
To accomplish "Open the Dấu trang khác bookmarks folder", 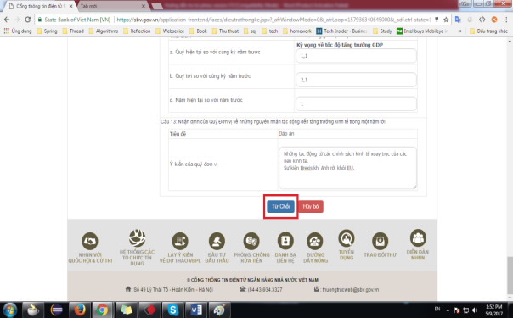I will tap(488, 31).
